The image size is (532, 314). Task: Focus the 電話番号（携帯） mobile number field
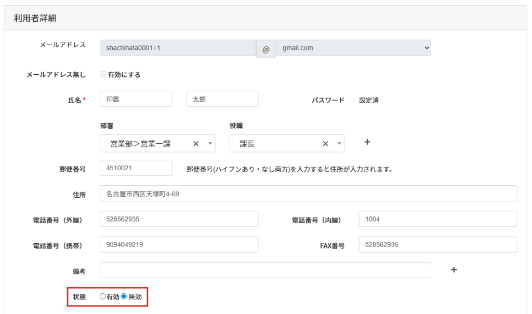pos(179,244)
